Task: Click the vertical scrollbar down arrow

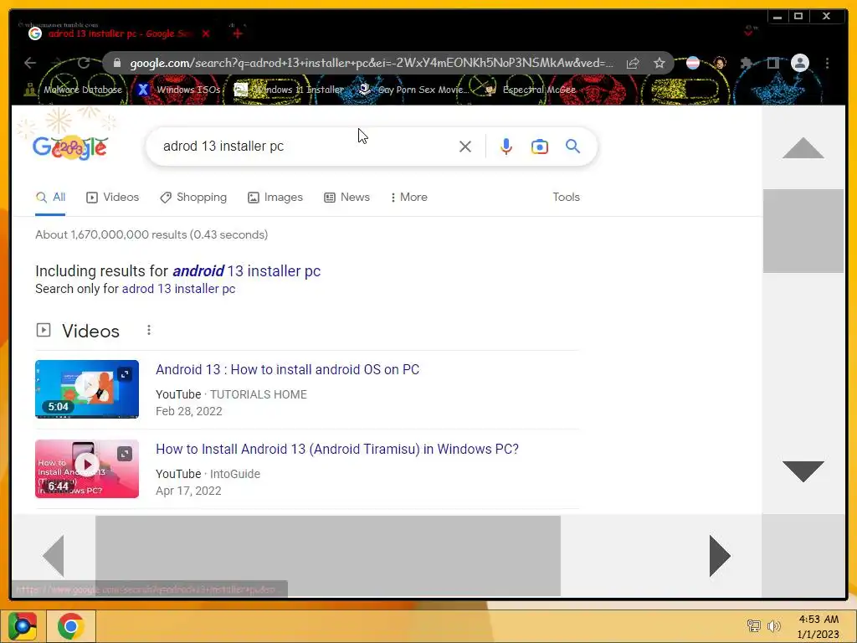Action: point(803,471)
